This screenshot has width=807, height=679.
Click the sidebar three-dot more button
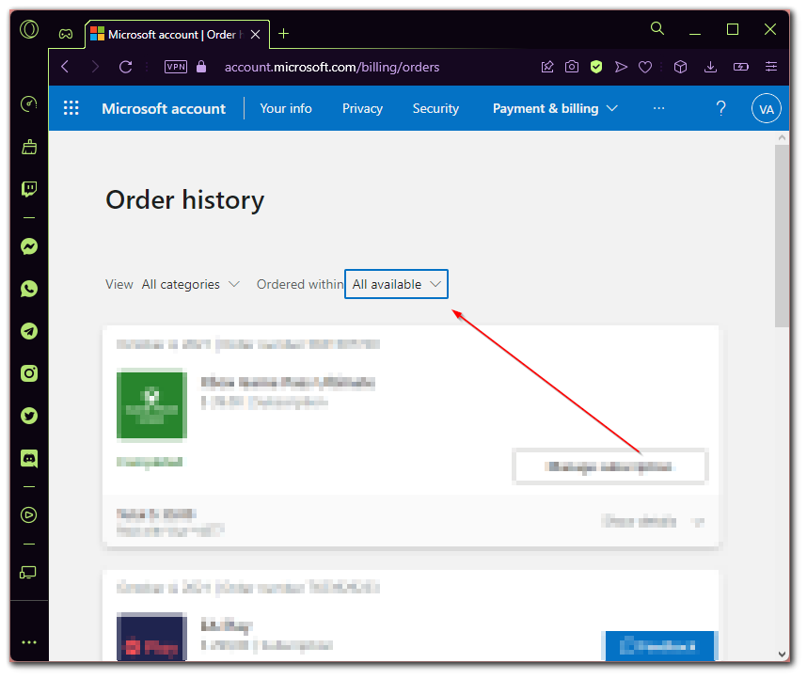tap(29, 642)
